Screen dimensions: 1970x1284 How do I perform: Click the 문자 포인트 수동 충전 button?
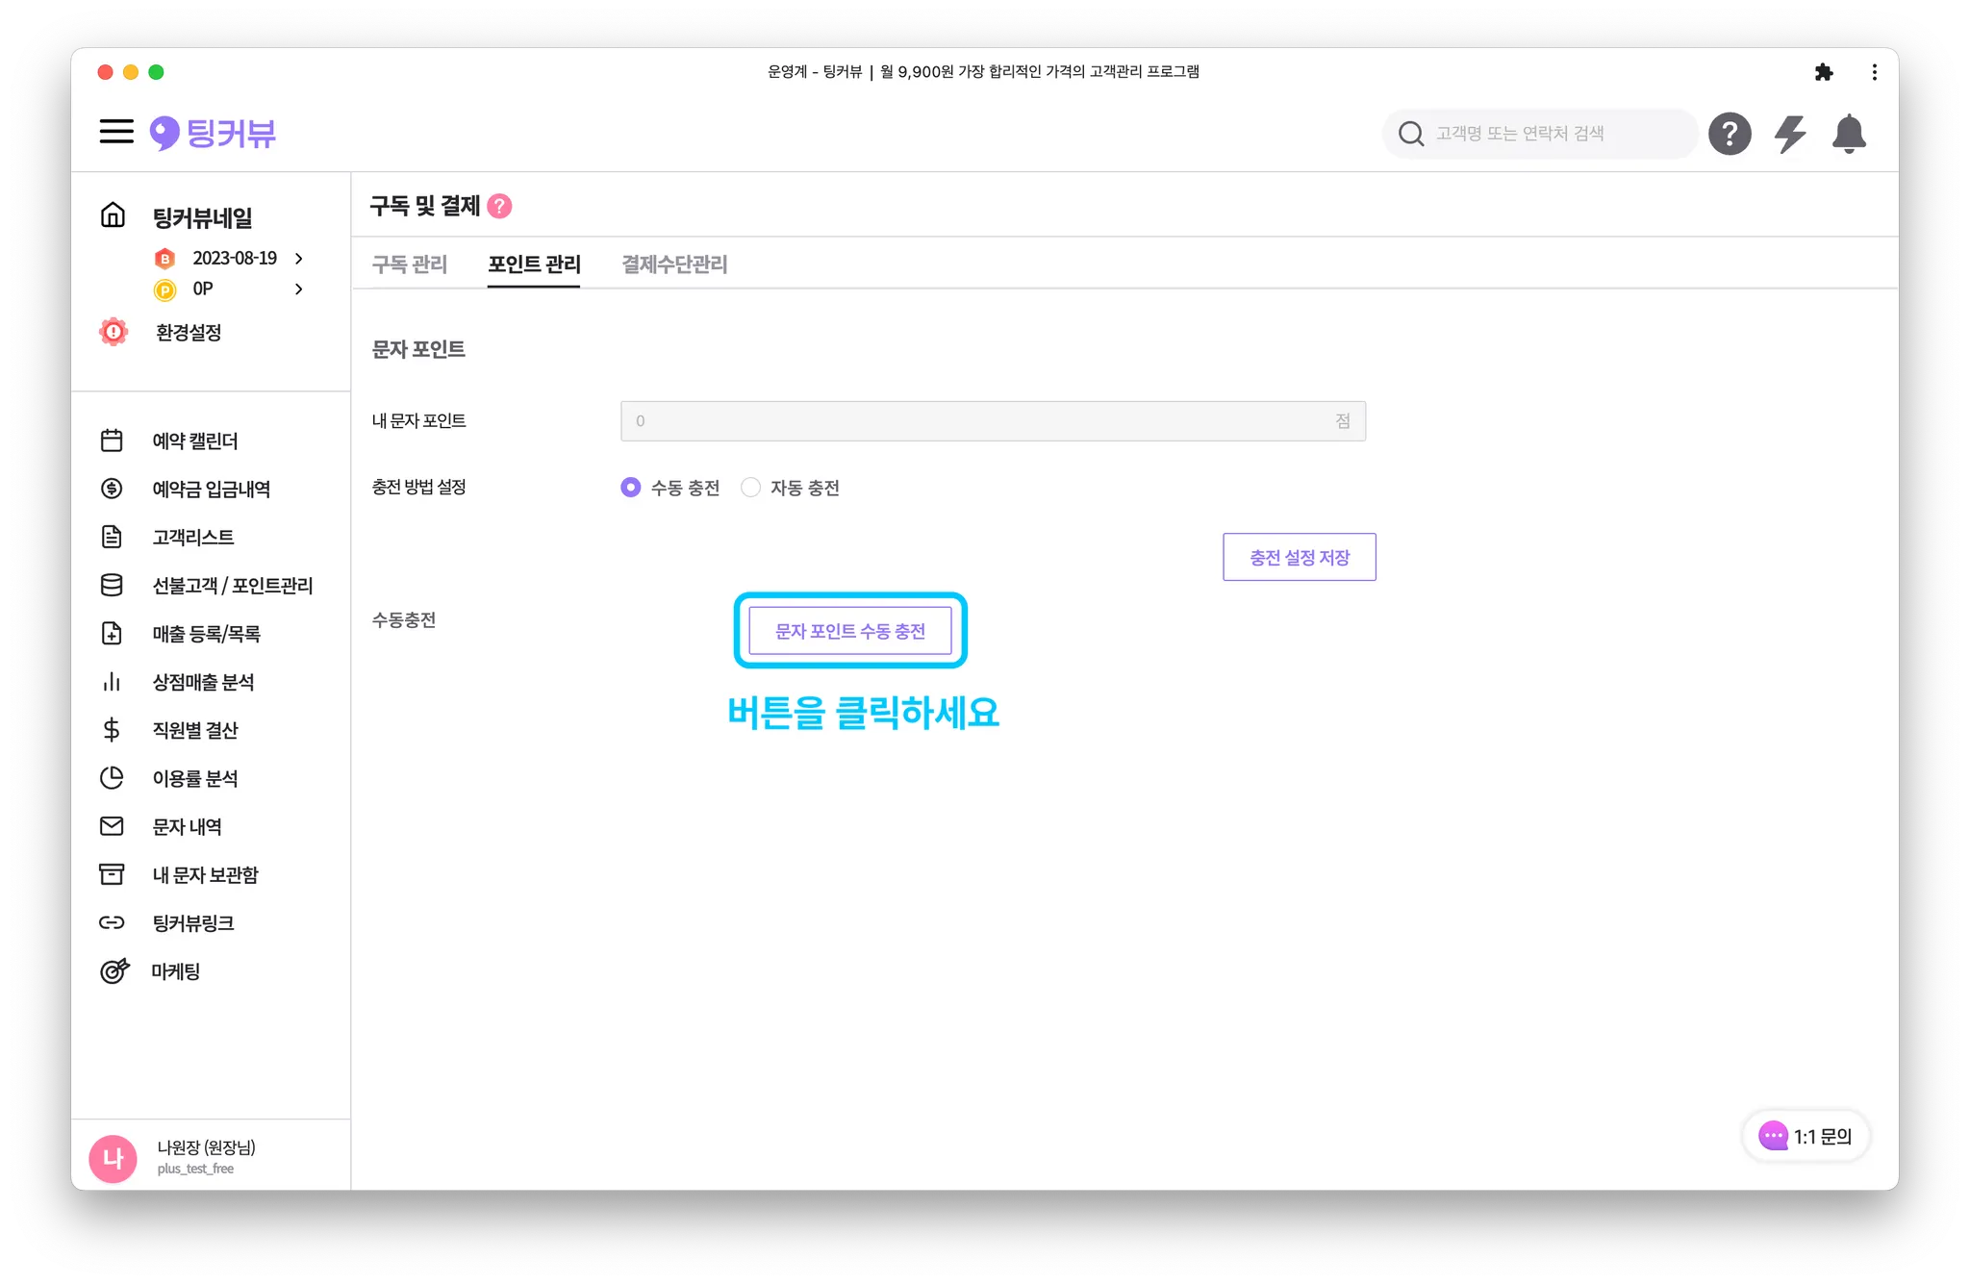[x=849, y=631]
